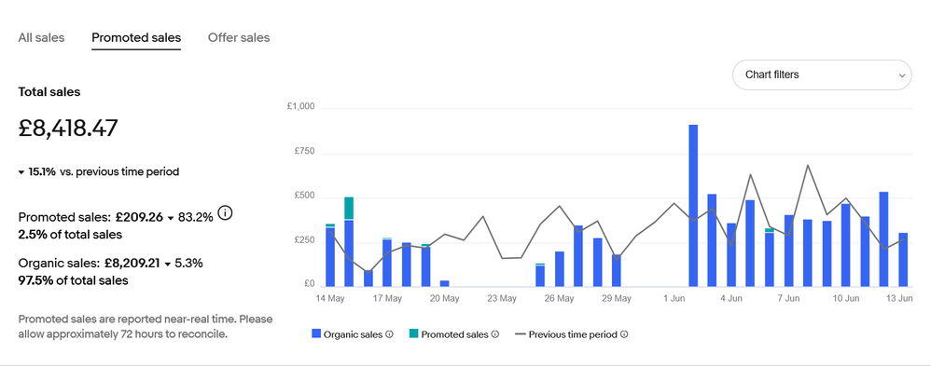Viewport: 931px width, 367px height.
Task: Click the Promoted sales legend label
Action: [x=455, y=334]
